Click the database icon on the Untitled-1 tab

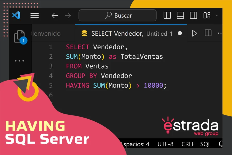coord(84,33)
